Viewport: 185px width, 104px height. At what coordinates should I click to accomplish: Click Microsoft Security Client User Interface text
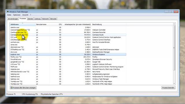[106, 69]
